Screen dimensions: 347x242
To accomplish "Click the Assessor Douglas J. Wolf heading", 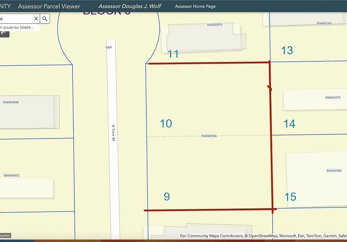I will pos(130,6).
